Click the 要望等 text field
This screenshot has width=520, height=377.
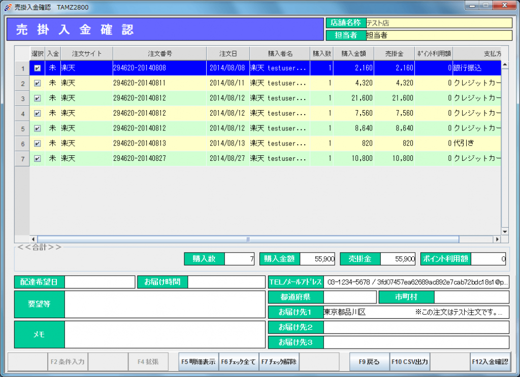[165, 304]
